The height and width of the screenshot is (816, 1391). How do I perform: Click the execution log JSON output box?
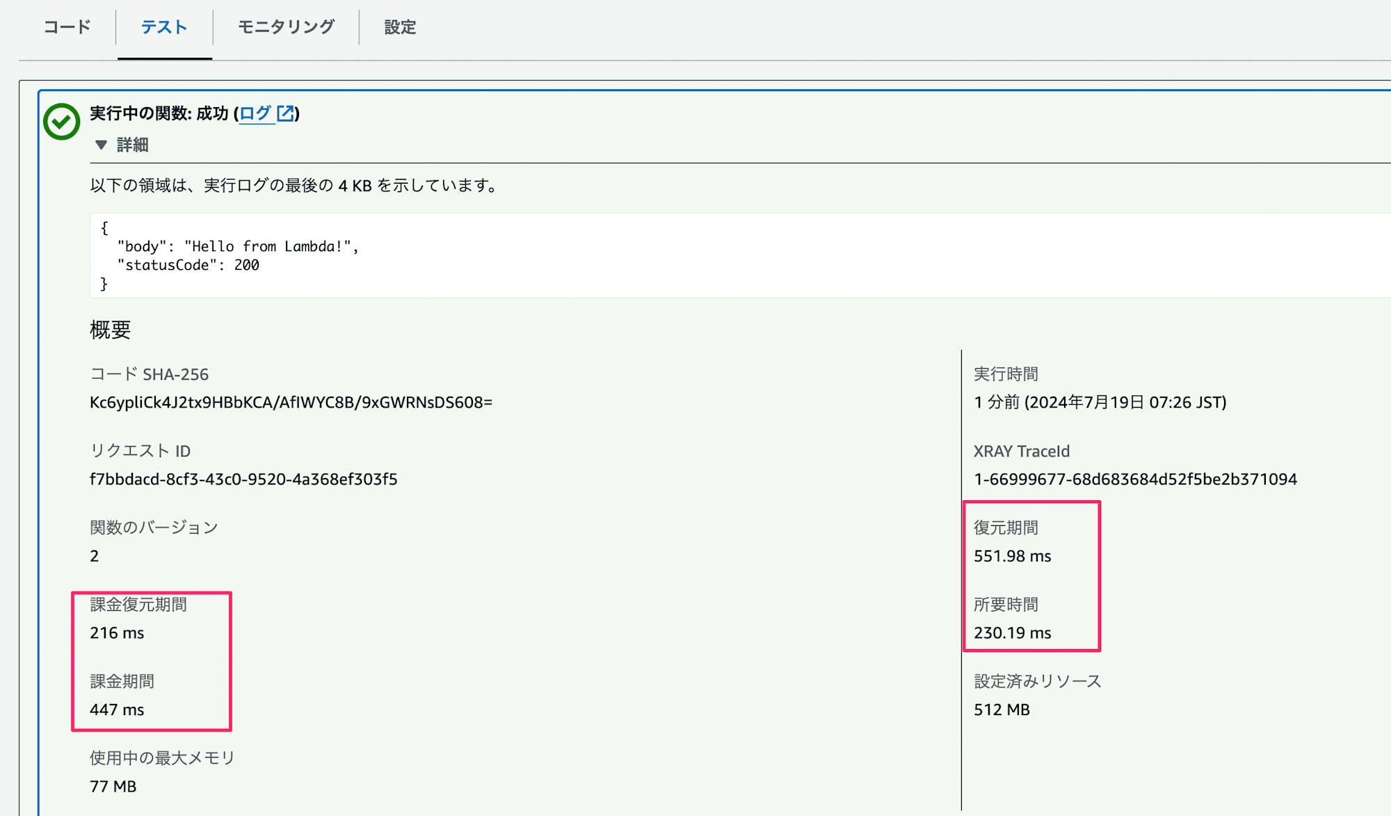coord(740,255)
